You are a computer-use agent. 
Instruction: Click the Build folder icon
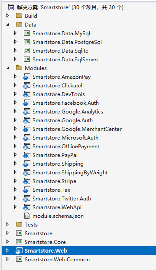tap(19, 16)
